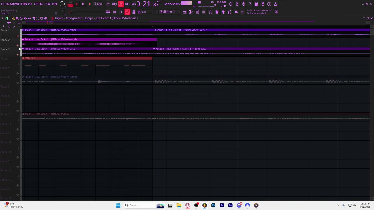Toggle the highlighted link multilink button
374x210 pixels.
point(127,12)
